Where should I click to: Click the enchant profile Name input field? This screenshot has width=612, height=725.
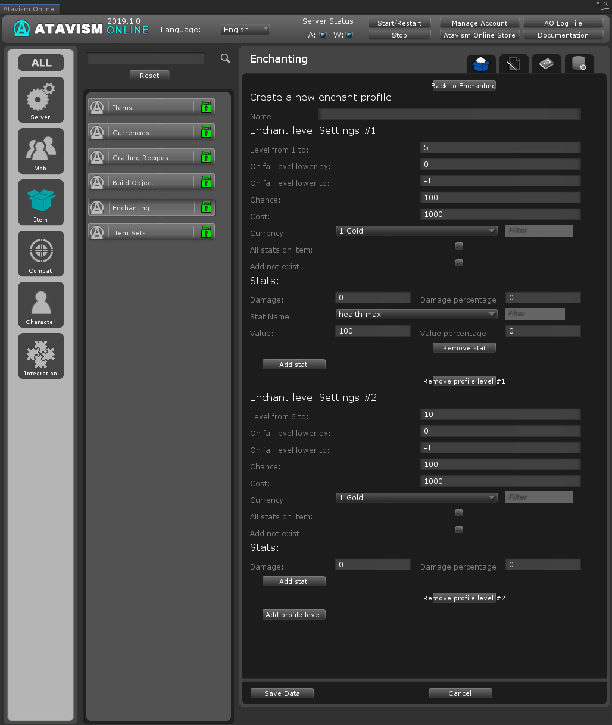[x=449, y=114]
